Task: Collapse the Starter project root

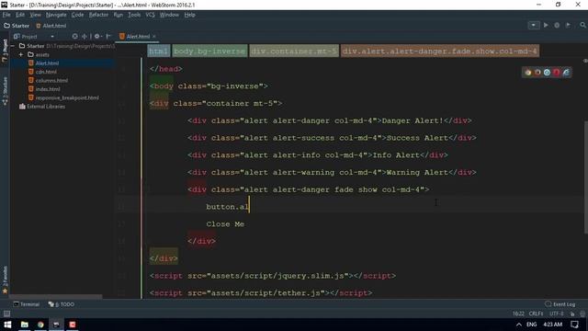Action: click(x=13, y=46)
